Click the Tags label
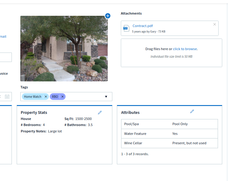Viewport: 228px width, 181px height. tap(24, 87)
